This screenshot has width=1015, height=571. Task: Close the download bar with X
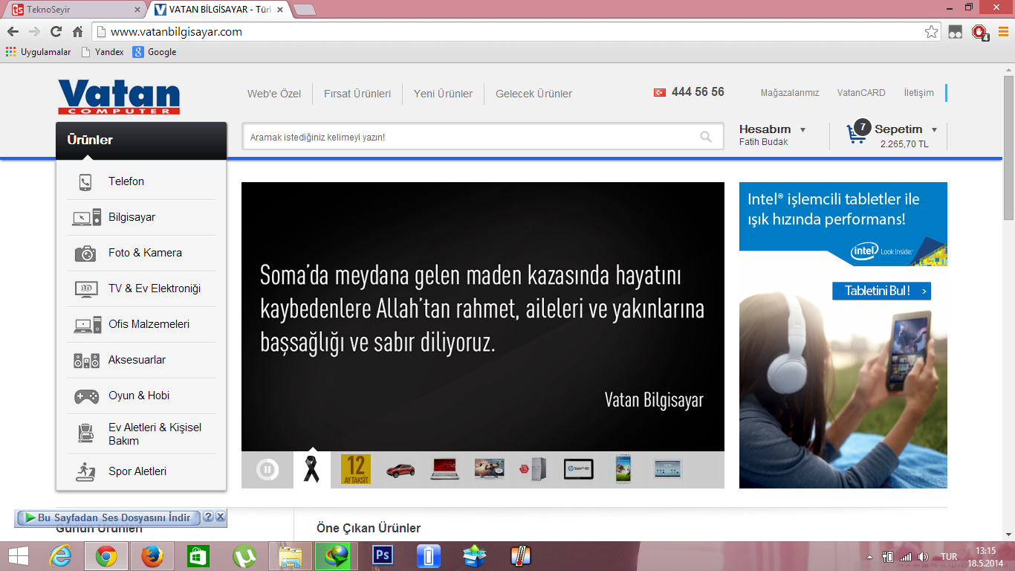click(221, 517)
